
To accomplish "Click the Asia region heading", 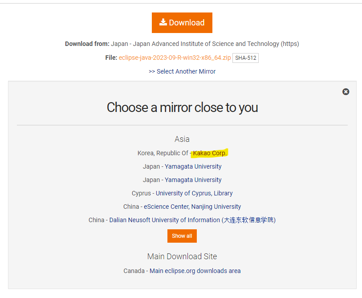I will [182, 139].
